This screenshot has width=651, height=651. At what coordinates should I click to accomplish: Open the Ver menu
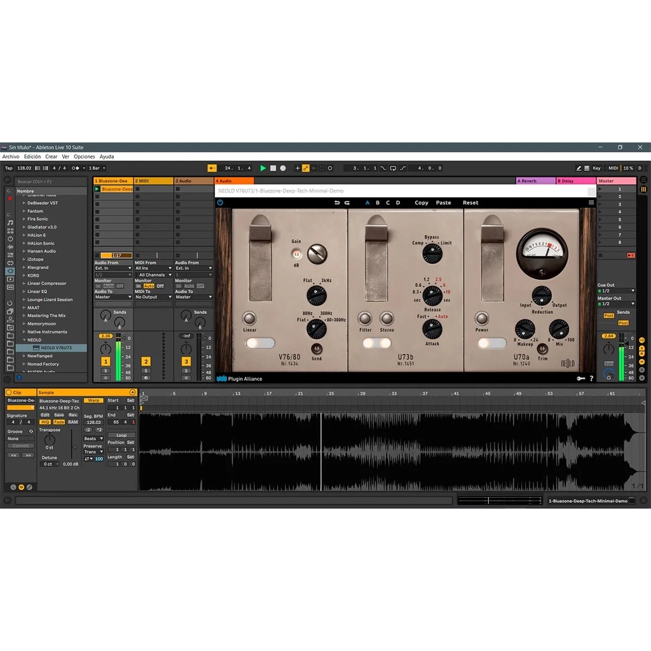(x=65, y=156)
